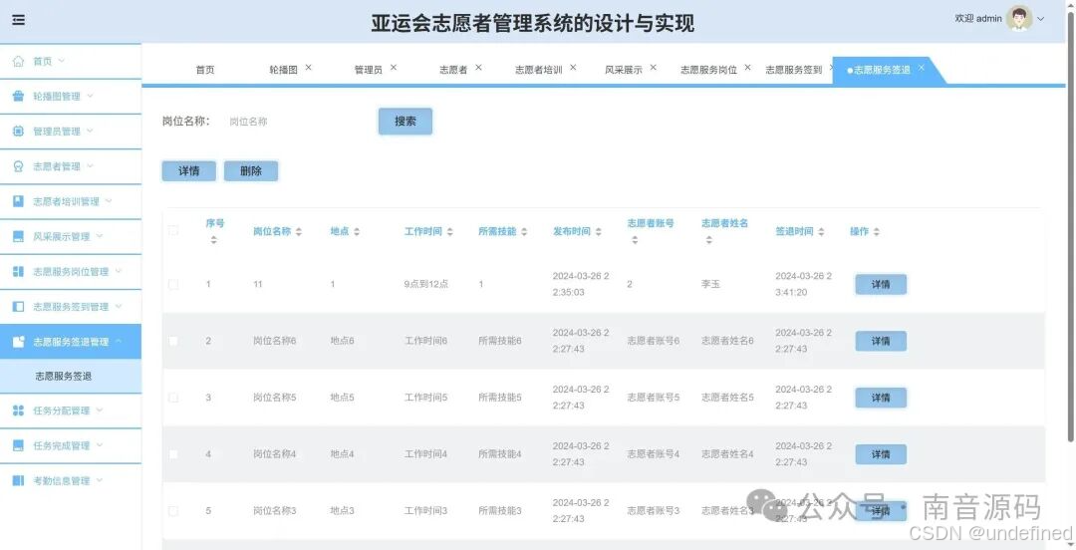The image size is (1076, 550).
Task: Click the 志愿者培训管理 sidebar icon
Action: click(19, 201)
